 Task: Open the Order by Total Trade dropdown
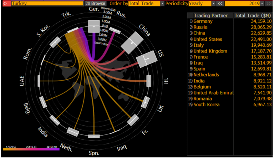click(x=162, y=3)
